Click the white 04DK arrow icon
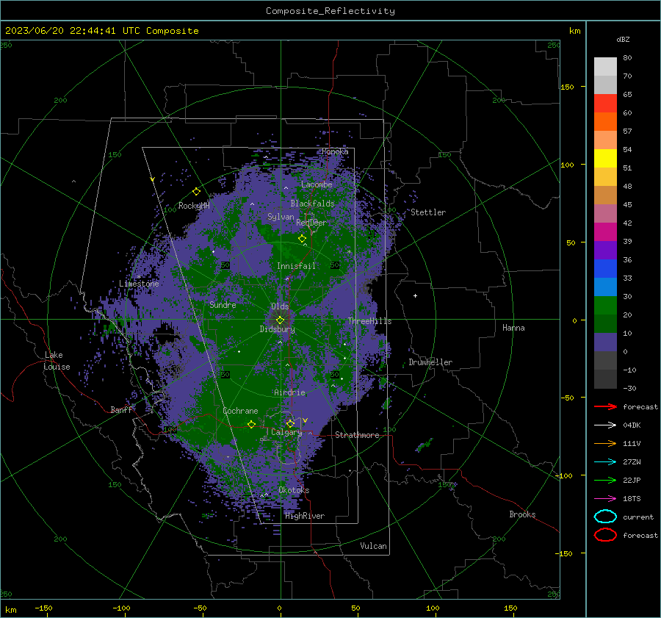Screen dimensions: 661x618 pyautogui.click(x=605, y=425)
